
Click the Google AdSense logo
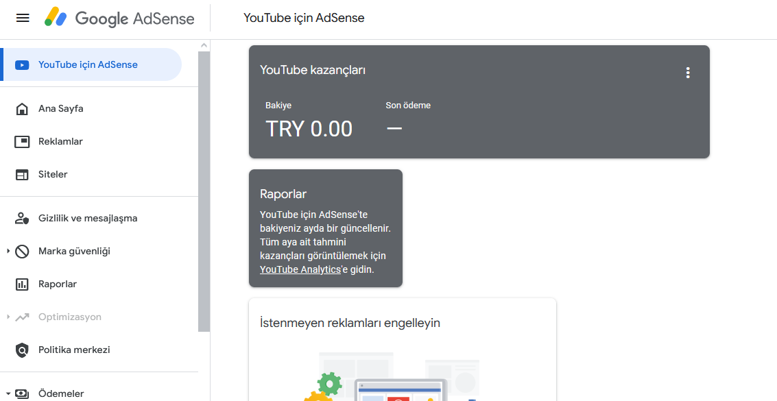(x=119, y=19)
